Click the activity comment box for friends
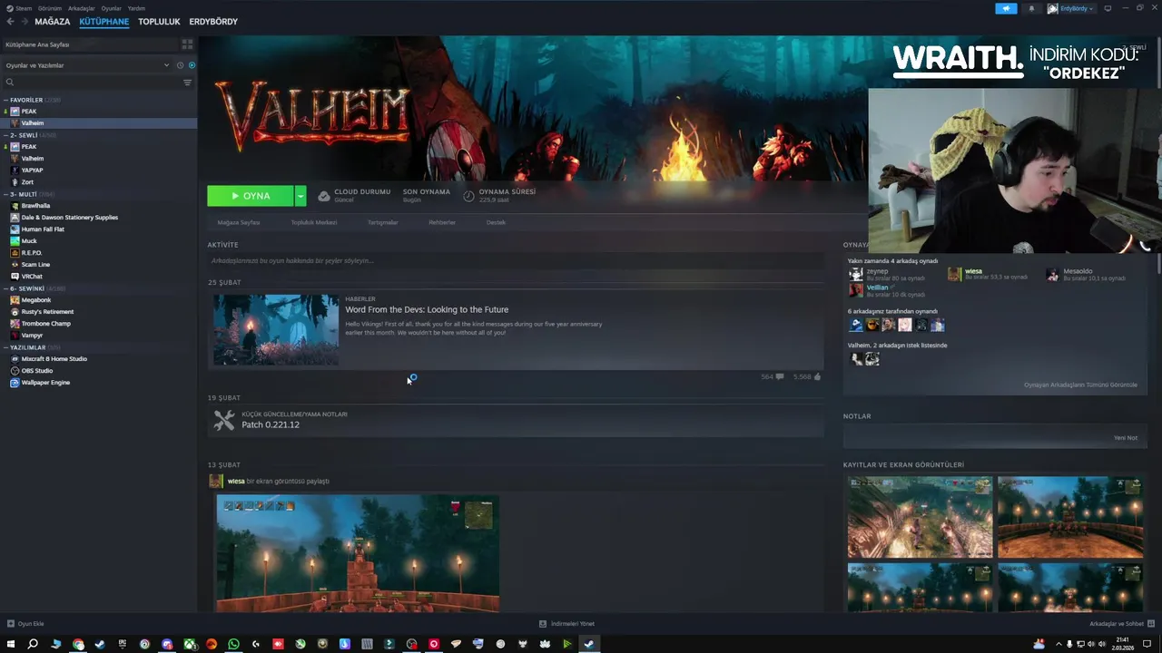1162x653 pixels. click(516, 260)
